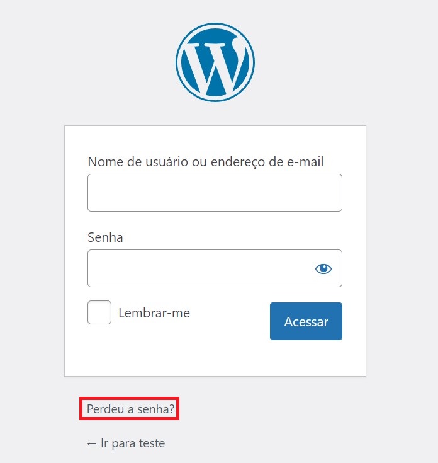Enable the Lembrar-me checkbox
The image size is (438, 463).
pos(99,312)
